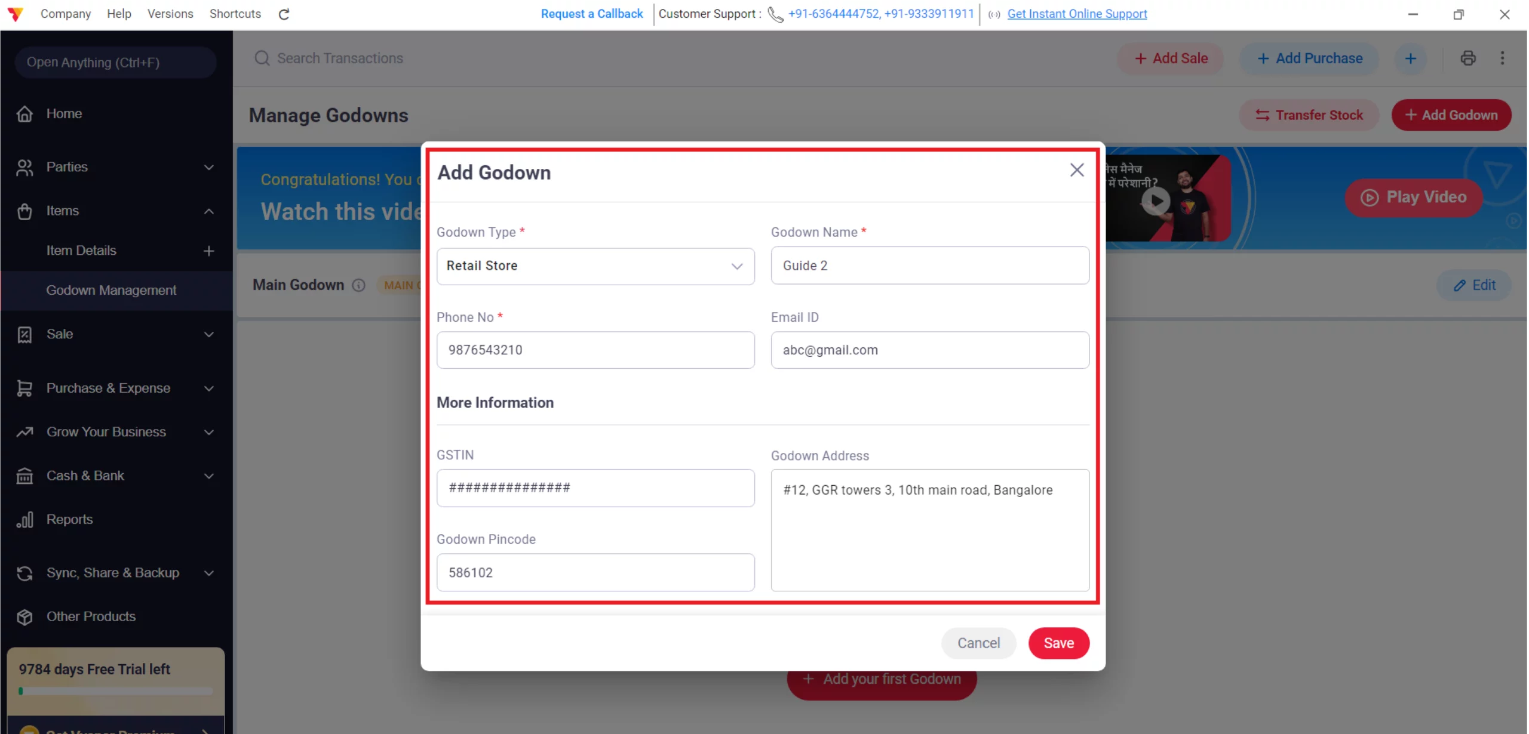Click the info icon next to Main Godown
Image resolution: width=1529 pixels, height=734 pixels.
[358, 285]
